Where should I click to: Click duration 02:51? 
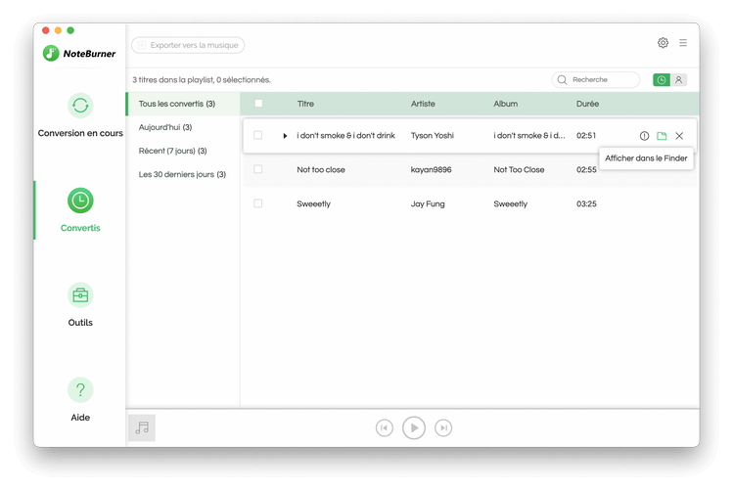pos(586,136)
